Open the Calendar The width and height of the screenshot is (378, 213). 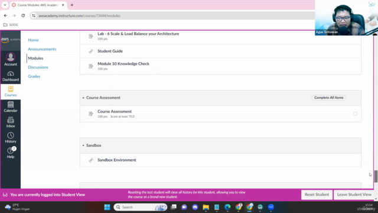[x=11, y=107]
